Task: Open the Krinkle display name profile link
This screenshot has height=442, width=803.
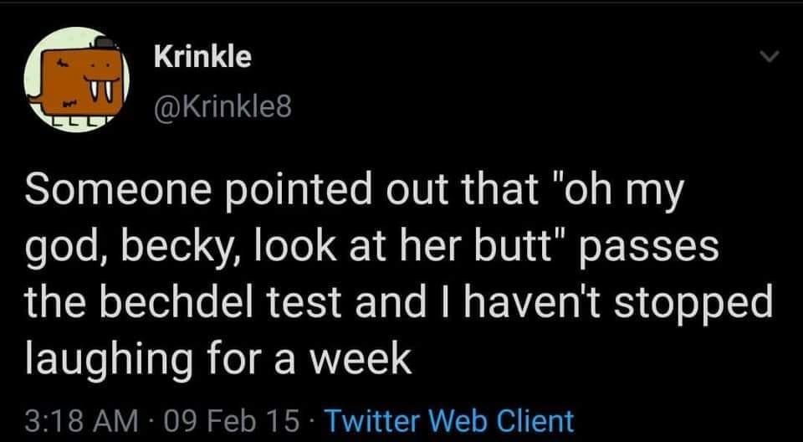Action: 202,57
